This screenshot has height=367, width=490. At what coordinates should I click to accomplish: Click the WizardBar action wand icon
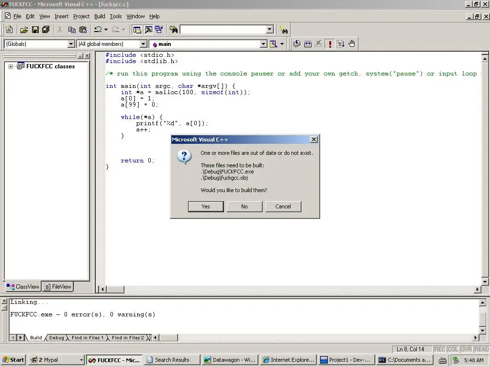pyautogui.click(x=273, y=44)
